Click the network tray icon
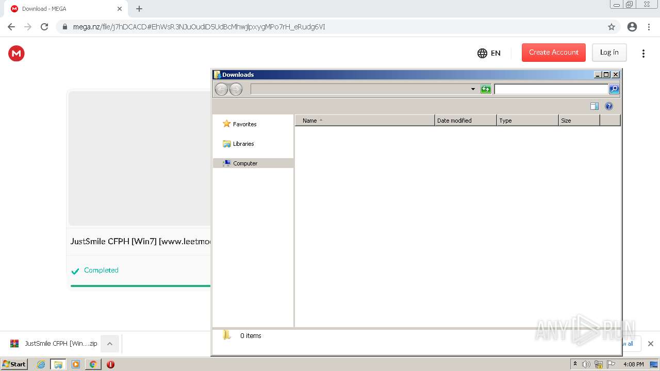Image resolution: width=660 pixels, height=371 pixels. (x=599, y=364)
